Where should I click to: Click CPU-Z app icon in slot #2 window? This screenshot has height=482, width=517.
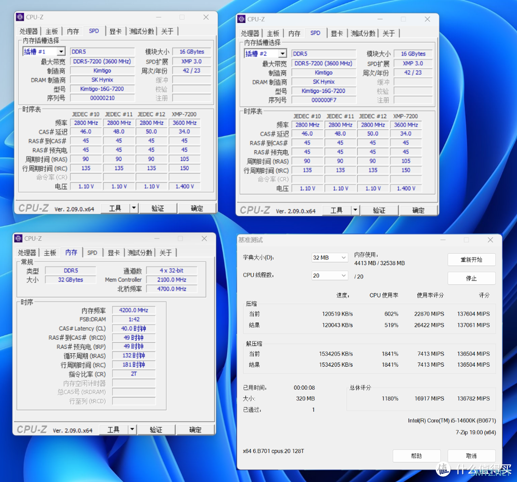click(x=242, y=19)
